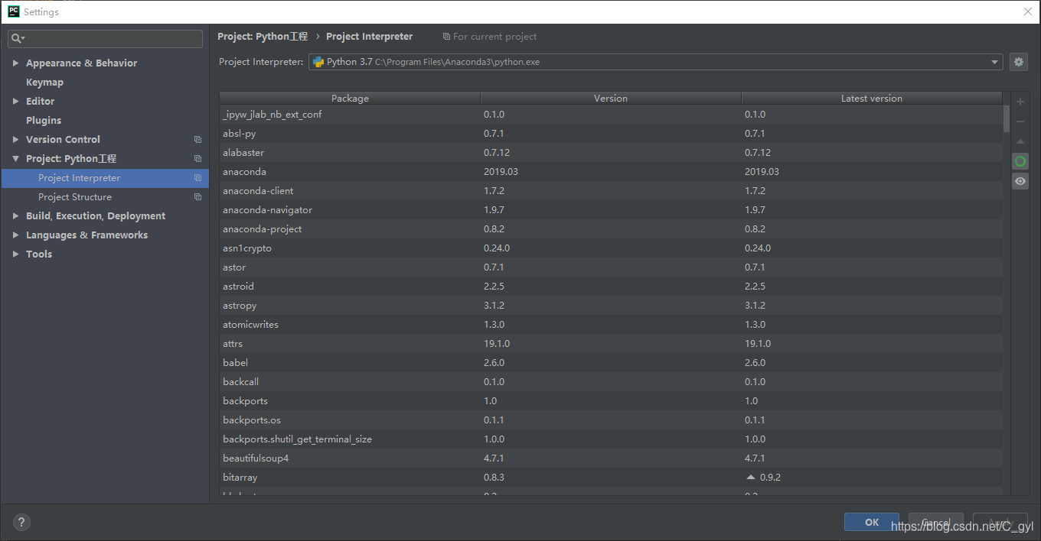Screen dimensions: 1041x541
Task: Click Python icon in interpreter field
Action: [x=318, y=62]
